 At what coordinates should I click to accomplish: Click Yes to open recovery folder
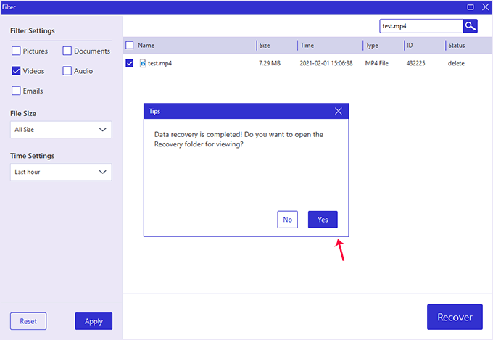323,220
